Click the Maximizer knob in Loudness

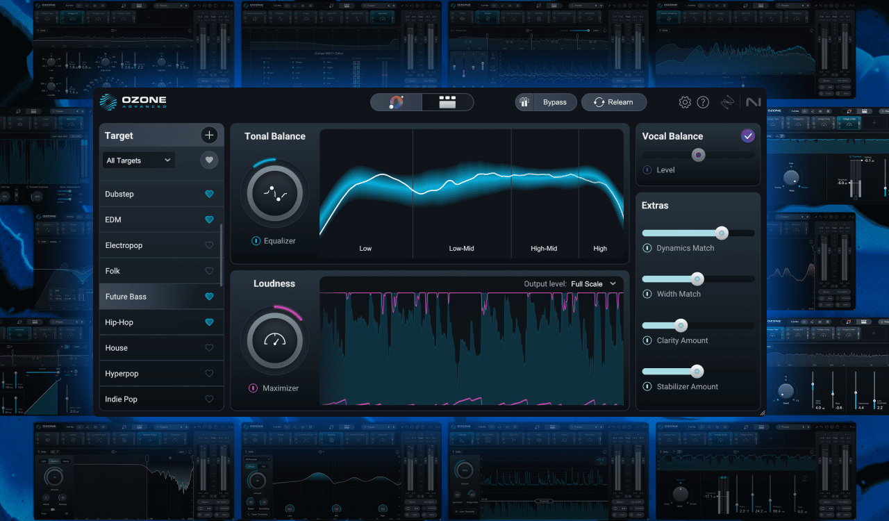274,340
